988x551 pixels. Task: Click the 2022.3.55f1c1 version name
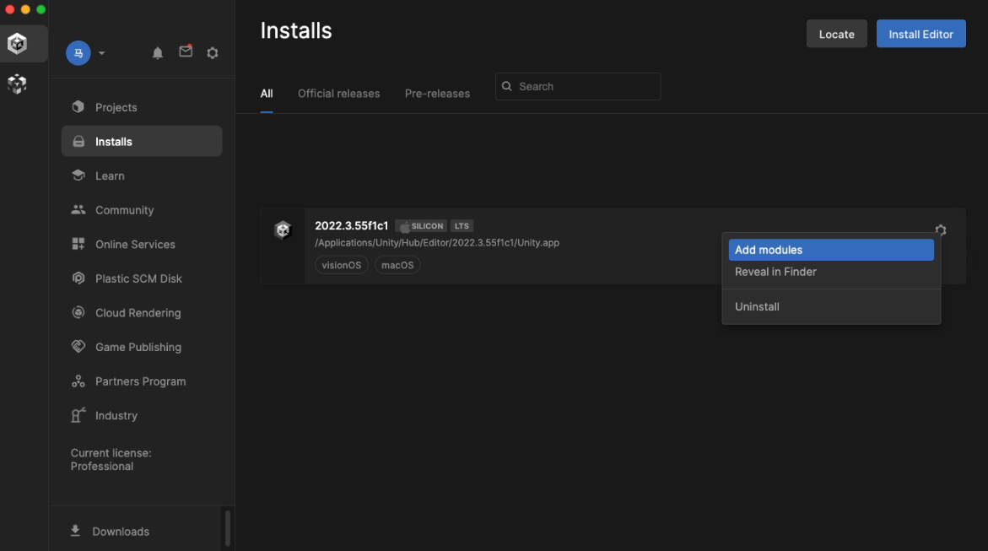coord(351,225)
